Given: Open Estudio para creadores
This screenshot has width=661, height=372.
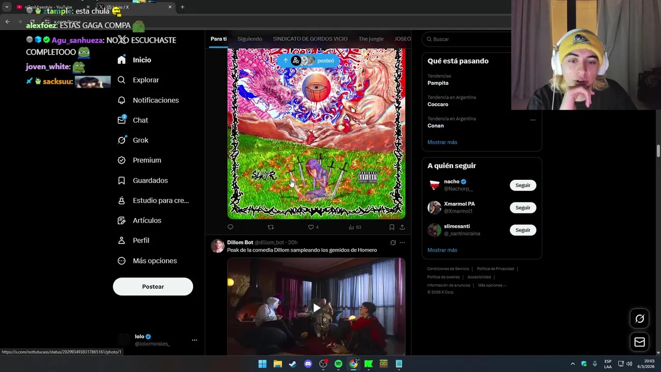Looking at the screenshot, I should [x=153, y=200].
